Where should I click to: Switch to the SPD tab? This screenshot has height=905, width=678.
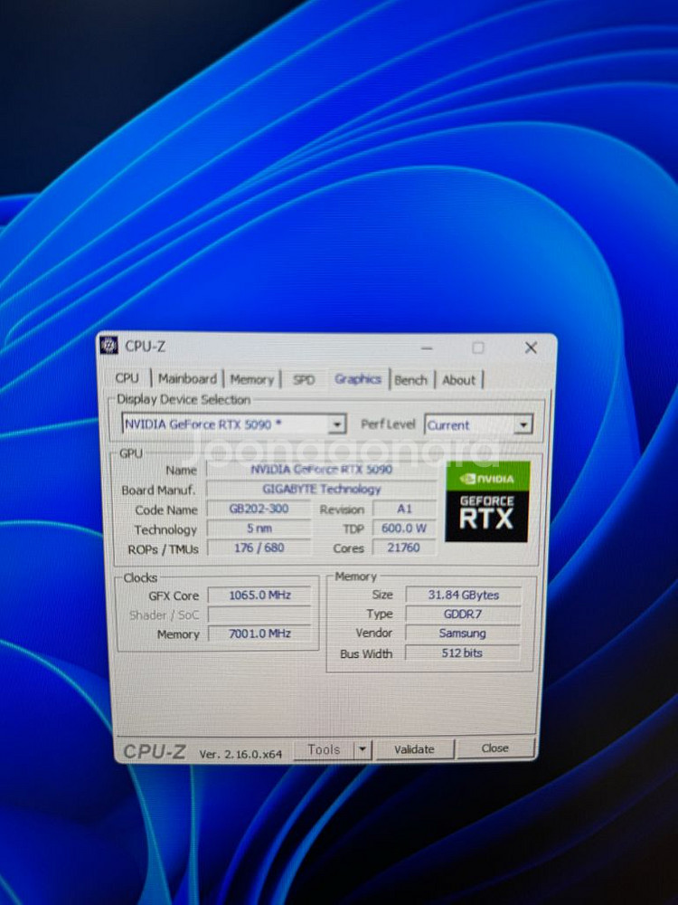tap(303, 380)
